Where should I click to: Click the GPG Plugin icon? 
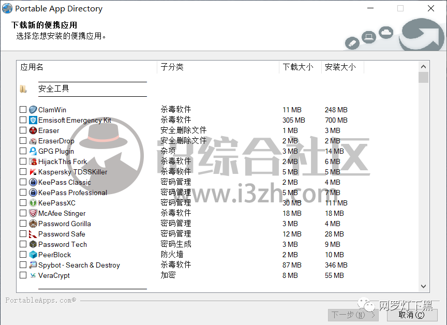click(x=33, y=151)
